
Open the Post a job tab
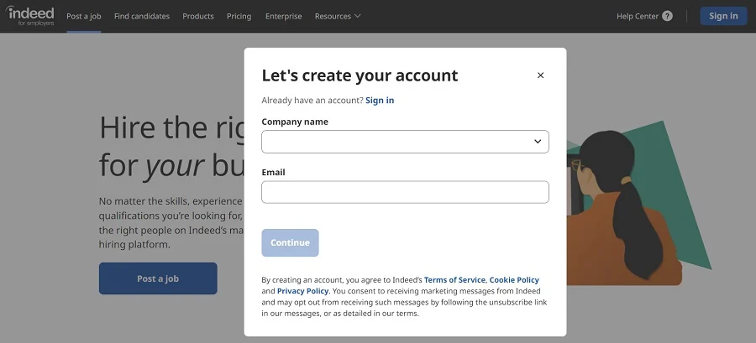pos(84,16)
